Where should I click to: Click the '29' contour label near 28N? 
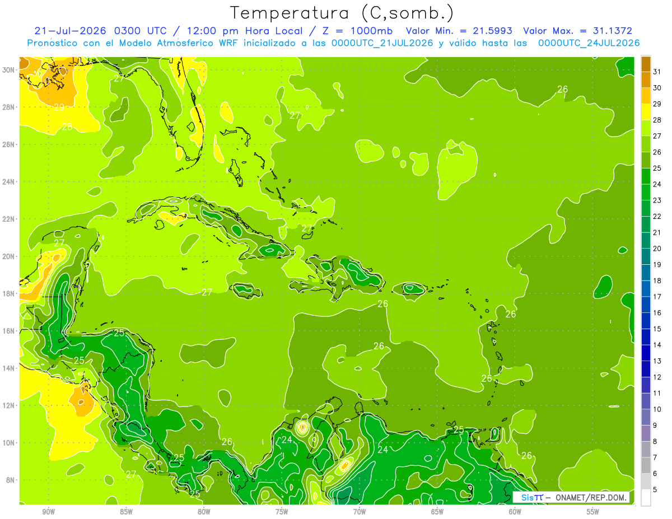[59, 107]
